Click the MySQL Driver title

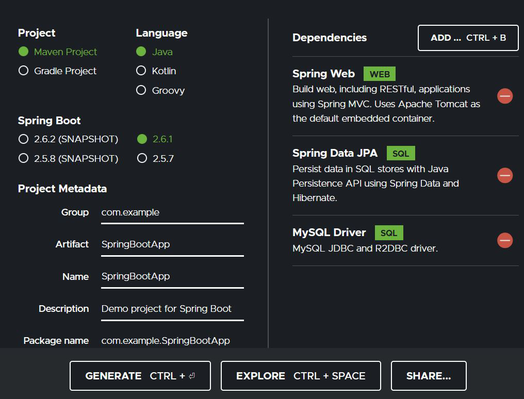pyautogui.click(x=329, y=232)
